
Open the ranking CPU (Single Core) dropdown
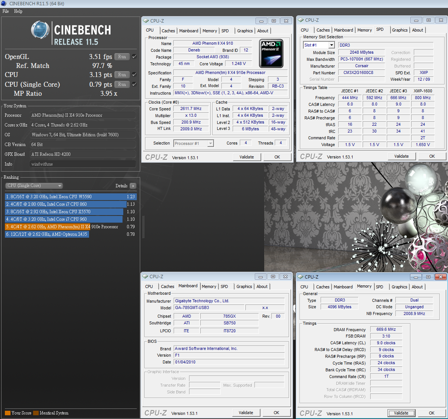pyautogui.click(x=34, y=186)
